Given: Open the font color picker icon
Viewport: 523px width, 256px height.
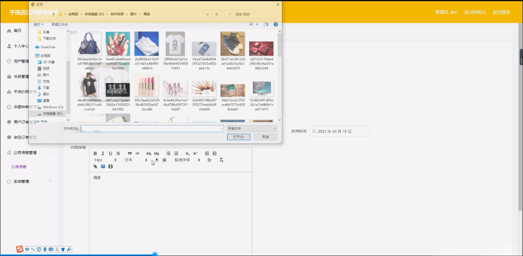Looking at the screenshot, I should pos(157,160).
